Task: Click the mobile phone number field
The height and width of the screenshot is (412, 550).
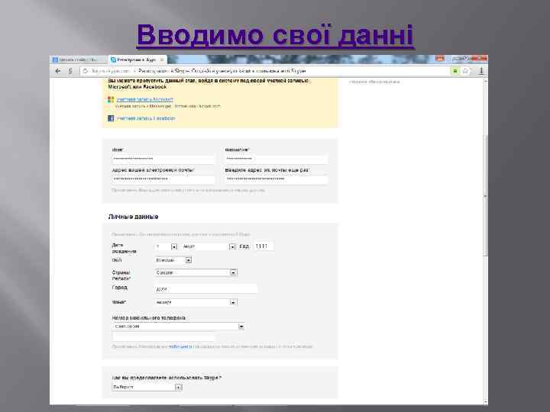Action: tap(163, 336)
